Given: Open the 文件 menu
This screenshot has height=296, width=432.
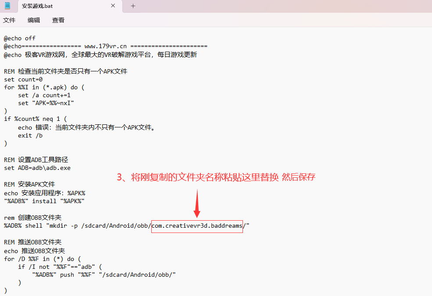Looking at the screenshot, I should tap(9, 20).
